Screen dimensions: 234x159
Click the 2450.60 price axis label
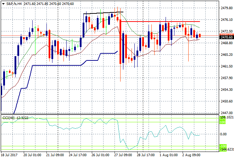(x=227, y=101)
